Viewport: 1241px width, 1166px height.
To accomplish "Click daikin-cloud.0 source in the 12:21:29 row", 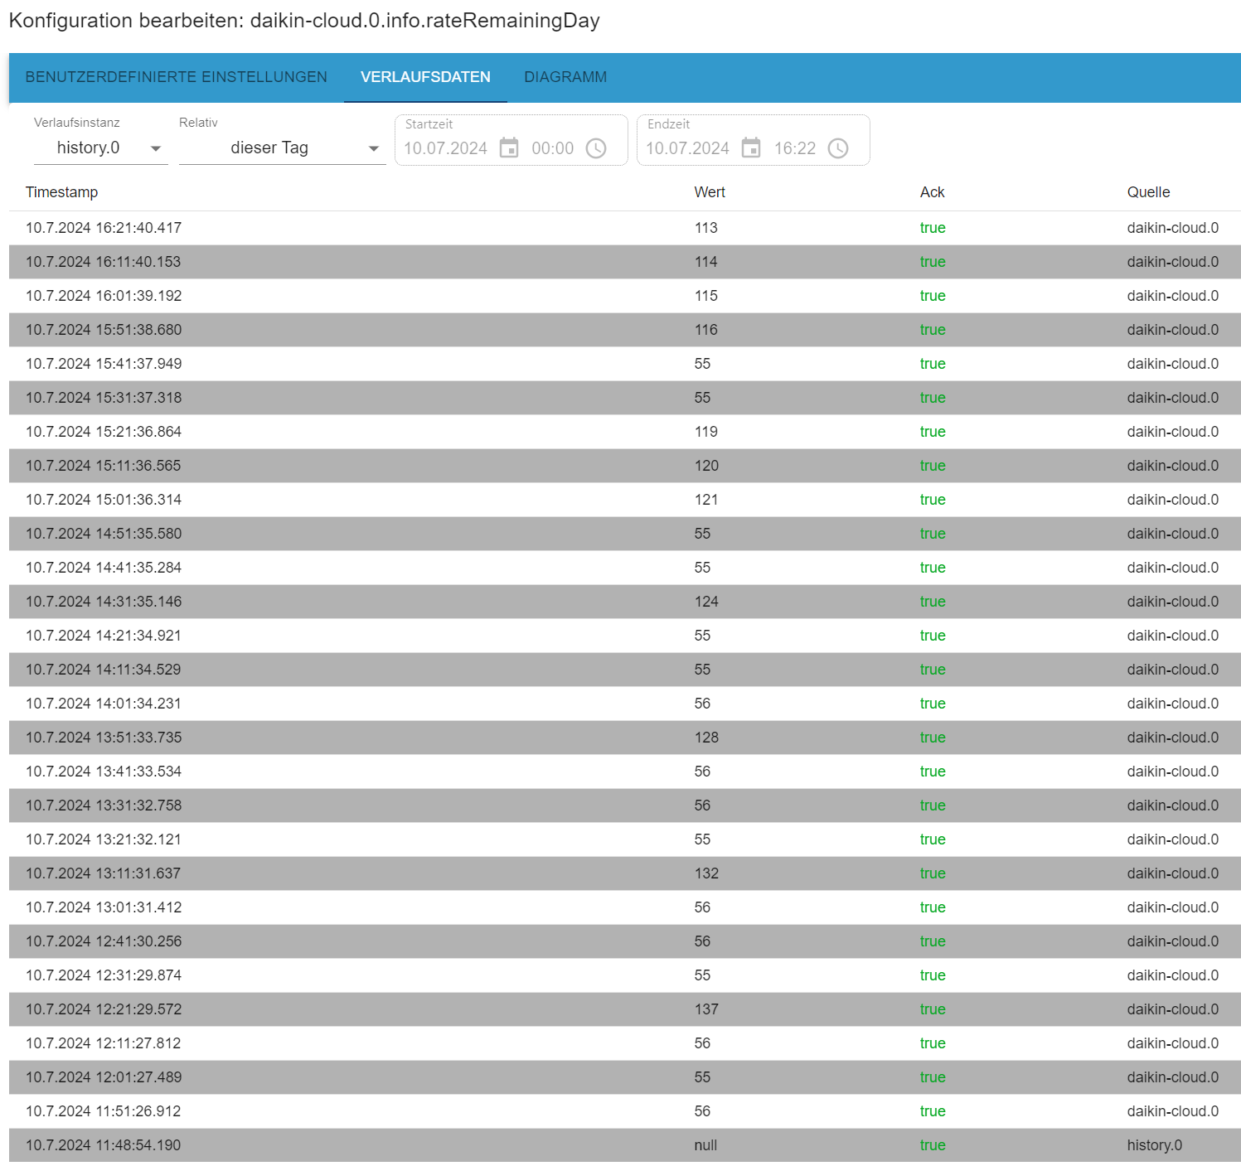I will [x=1173, y=1009].
